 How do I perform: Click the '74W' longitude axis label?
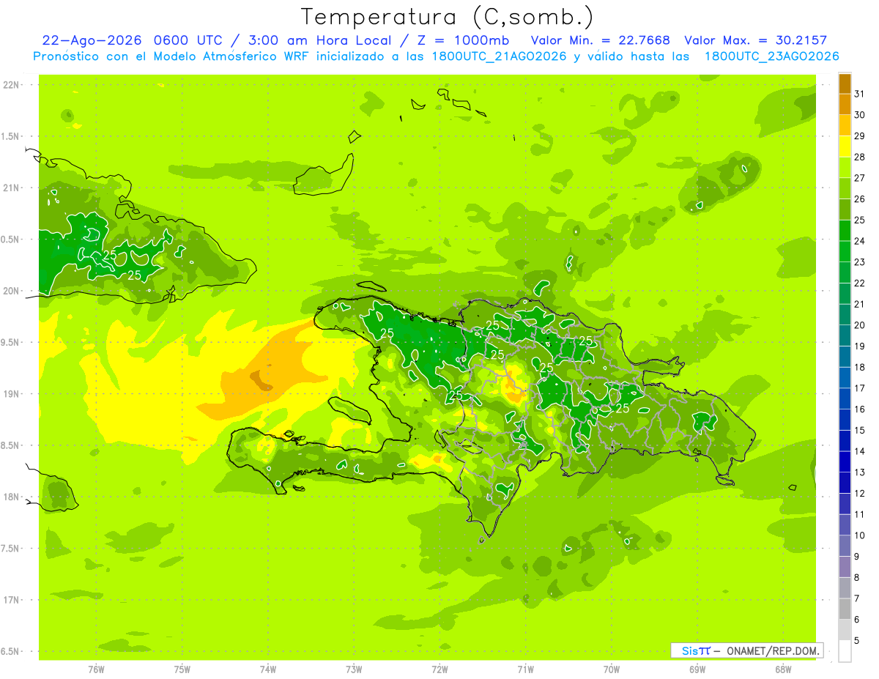tap(268, 669)
